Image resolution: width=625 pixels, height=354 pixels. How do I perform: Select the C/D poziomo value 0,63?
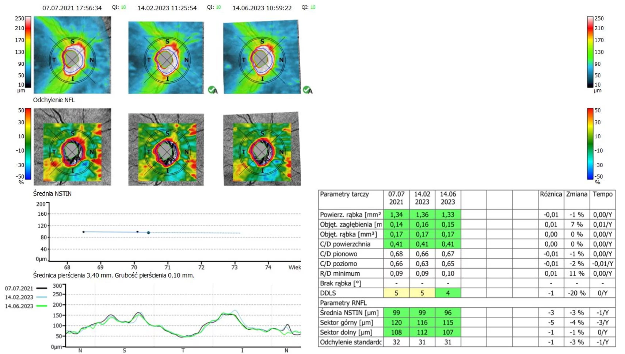422,263
